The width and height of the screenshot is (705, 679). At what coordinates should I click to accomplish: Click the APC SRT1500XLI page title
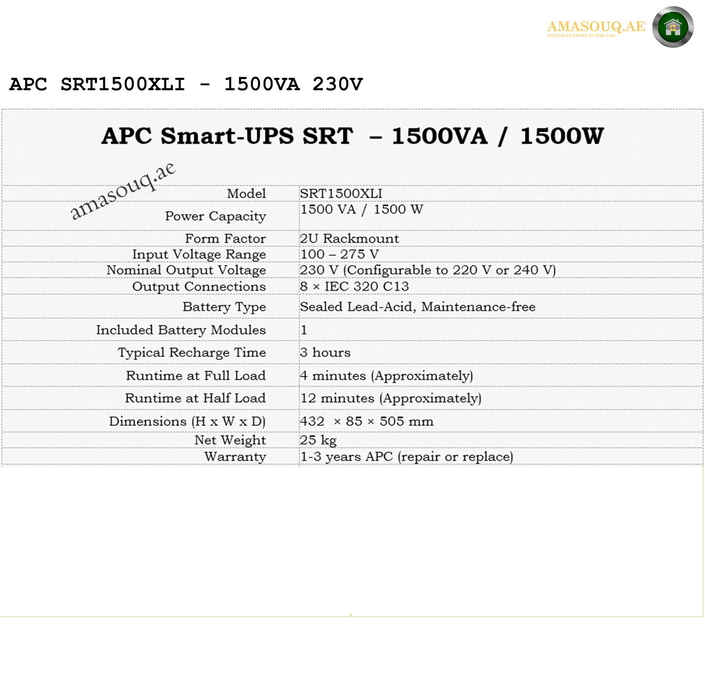(186, 84)
